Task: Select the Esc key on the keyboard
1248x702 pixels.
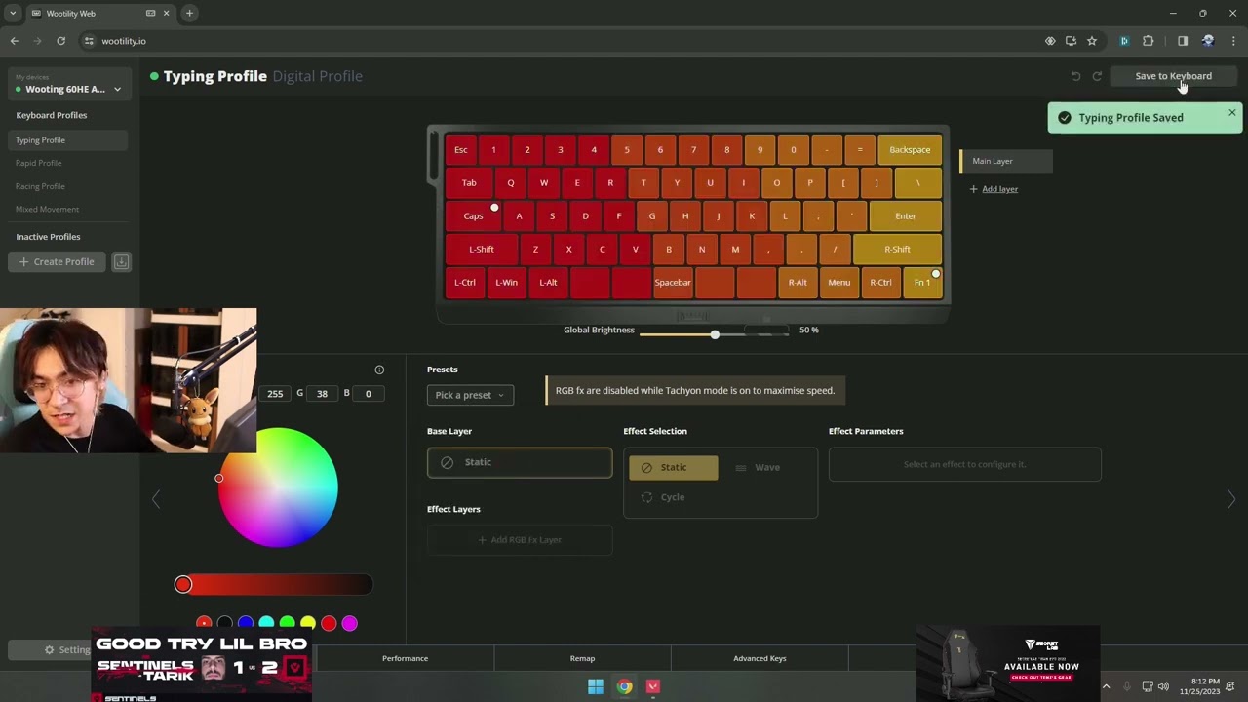Action: tap(461, 150)
